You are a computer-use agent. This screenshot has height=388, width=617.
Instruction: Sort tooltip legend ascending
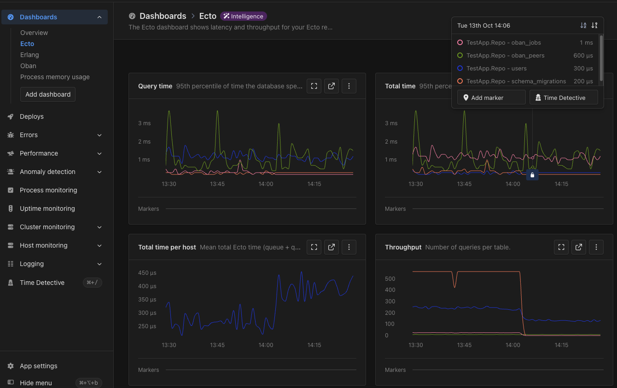click(583, 25)
